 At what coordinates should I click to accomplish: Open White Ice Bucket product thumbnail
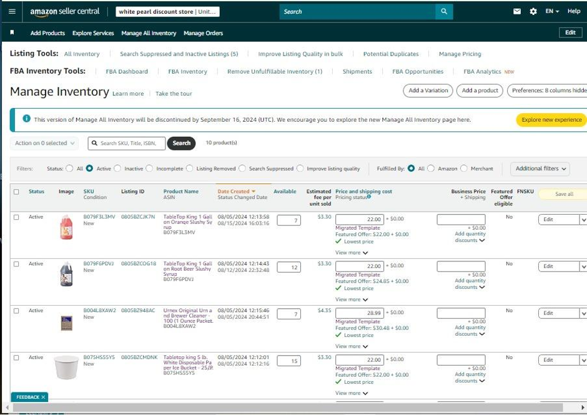[x=66, y=367]
